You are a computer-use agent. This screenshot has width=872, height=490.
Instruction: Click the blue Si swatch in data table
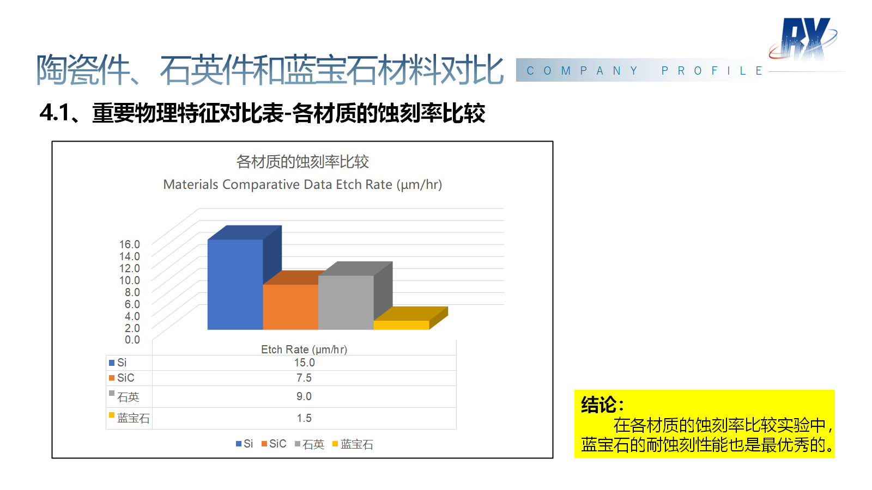click(x=112, y=363)
